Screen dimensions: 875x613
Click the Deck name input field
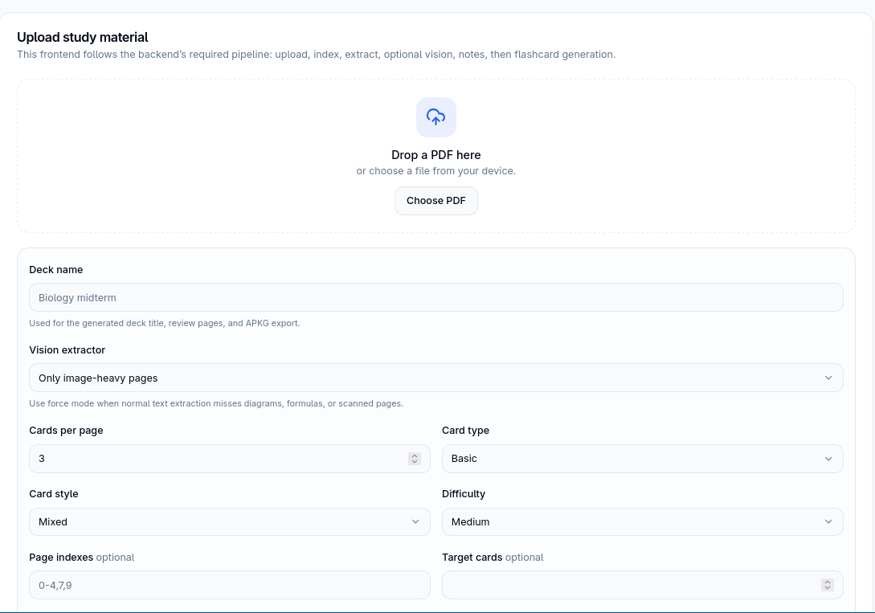point(435,297)
